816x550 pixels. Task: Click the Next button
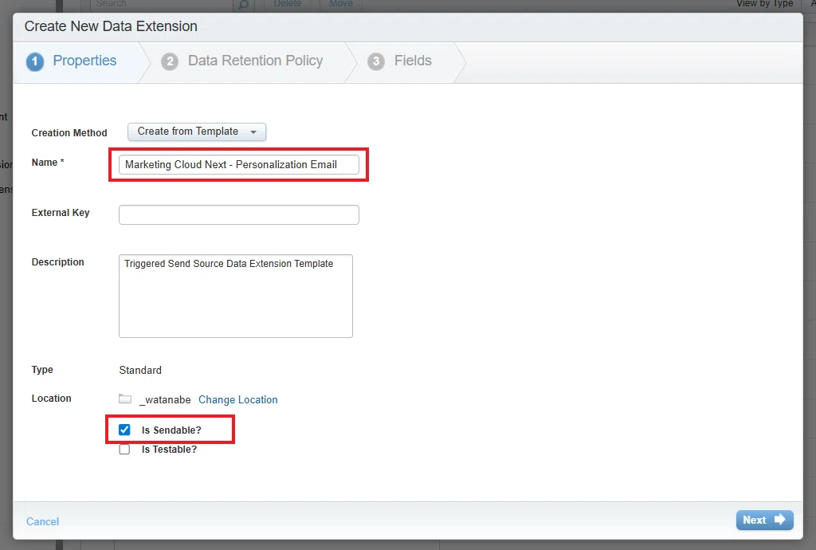coord(764,520)
